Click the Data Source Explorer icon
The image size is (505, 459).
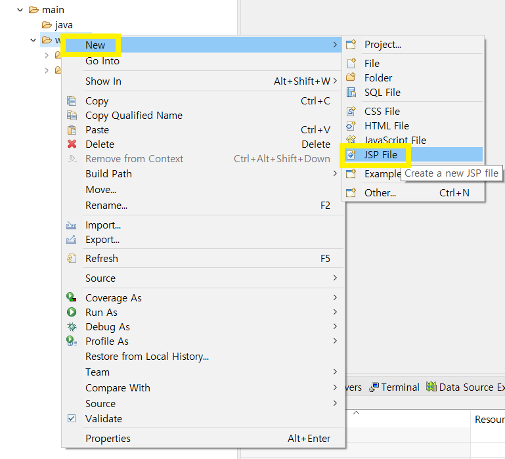pos(431,387)
